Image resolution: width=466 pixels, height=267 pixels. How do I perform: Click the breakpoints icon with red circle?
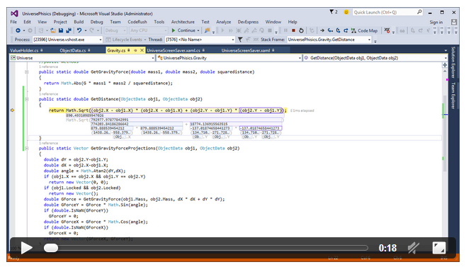coord(387,30)
